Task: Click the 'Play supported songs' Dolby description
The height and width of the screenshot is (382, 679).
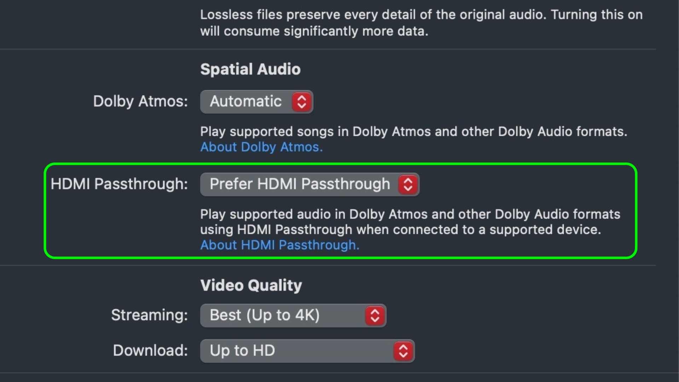Action: [x=413, y=132]
